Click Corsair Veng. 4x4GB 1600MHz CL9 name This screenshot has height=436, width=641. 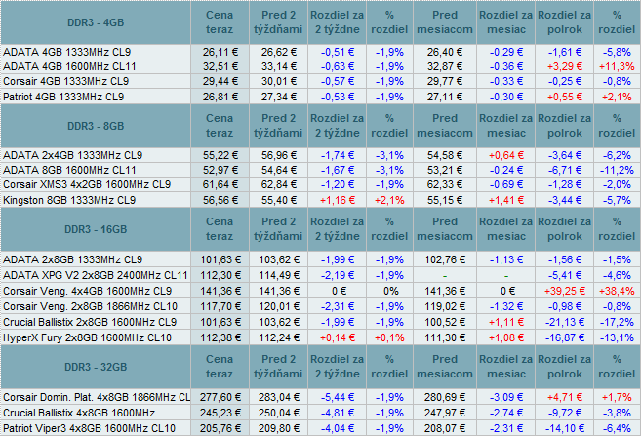click(88, 291)
